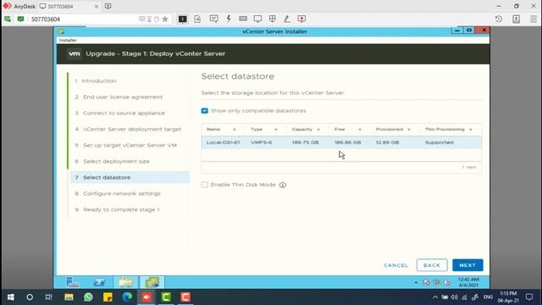
Task: Open AnyDesk permissions shield icon
Action: [273, 19]
